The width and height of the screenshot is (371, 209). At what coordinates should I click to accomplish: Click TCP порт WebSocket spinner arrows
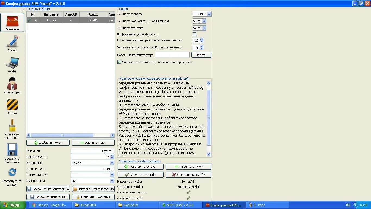tap(204, 21)
